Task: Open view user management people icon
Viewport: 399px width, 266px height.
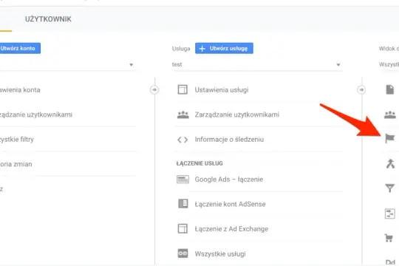Action: tap(390, 115)
